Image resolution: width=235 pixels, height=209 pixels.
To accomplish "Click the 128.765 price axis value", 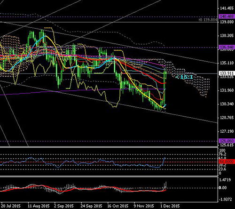I will click(227, 118).
